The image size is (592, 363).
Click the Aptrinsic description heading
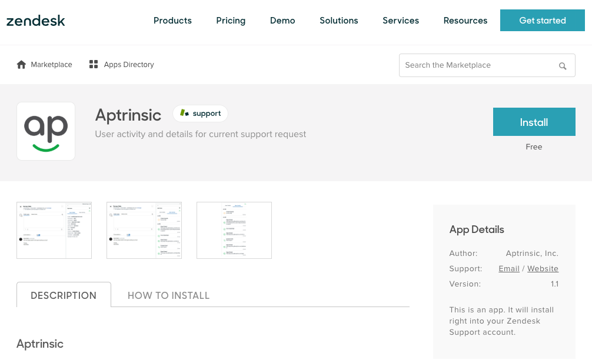tap(40, 344)
